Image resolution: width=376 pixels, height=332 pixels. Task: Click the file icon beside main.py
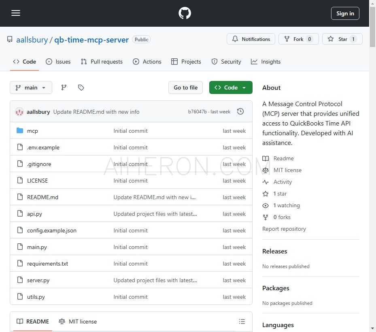(x=20, y=247)
